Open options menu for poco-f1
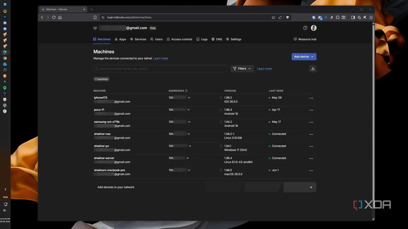Screen dimensions: 408x229 (x=311, y=110)
